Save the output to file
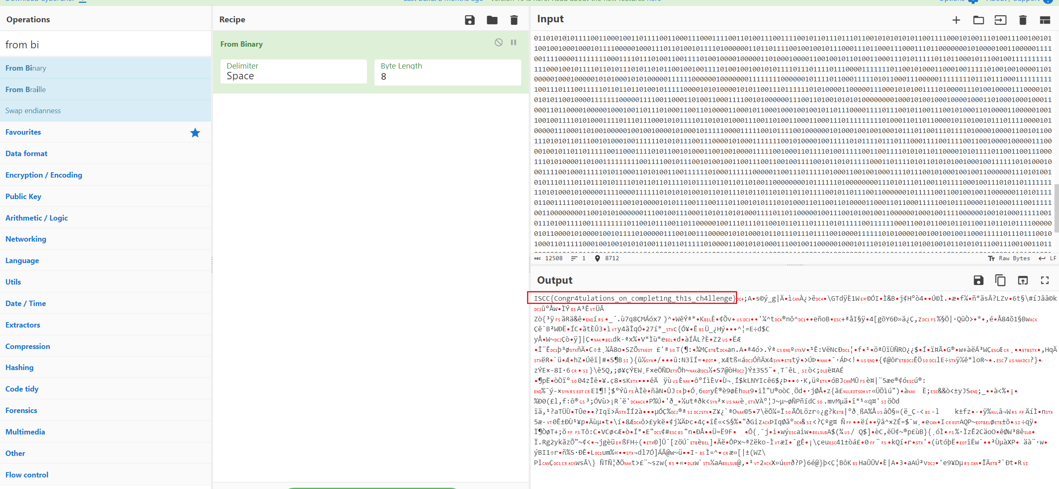 [978, 280]
